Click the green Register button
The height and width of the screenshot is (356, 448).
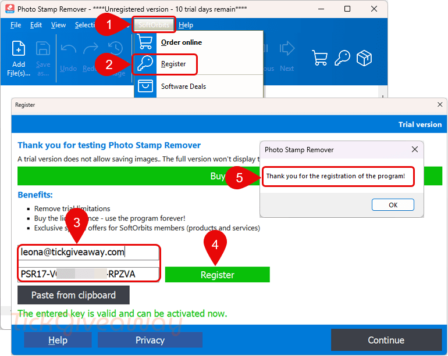[218, 275]
